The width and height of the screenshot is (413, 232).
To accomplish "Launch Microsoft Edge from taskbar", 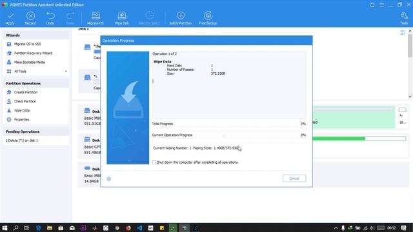I will pyautogui.click(x=38, y=227).
